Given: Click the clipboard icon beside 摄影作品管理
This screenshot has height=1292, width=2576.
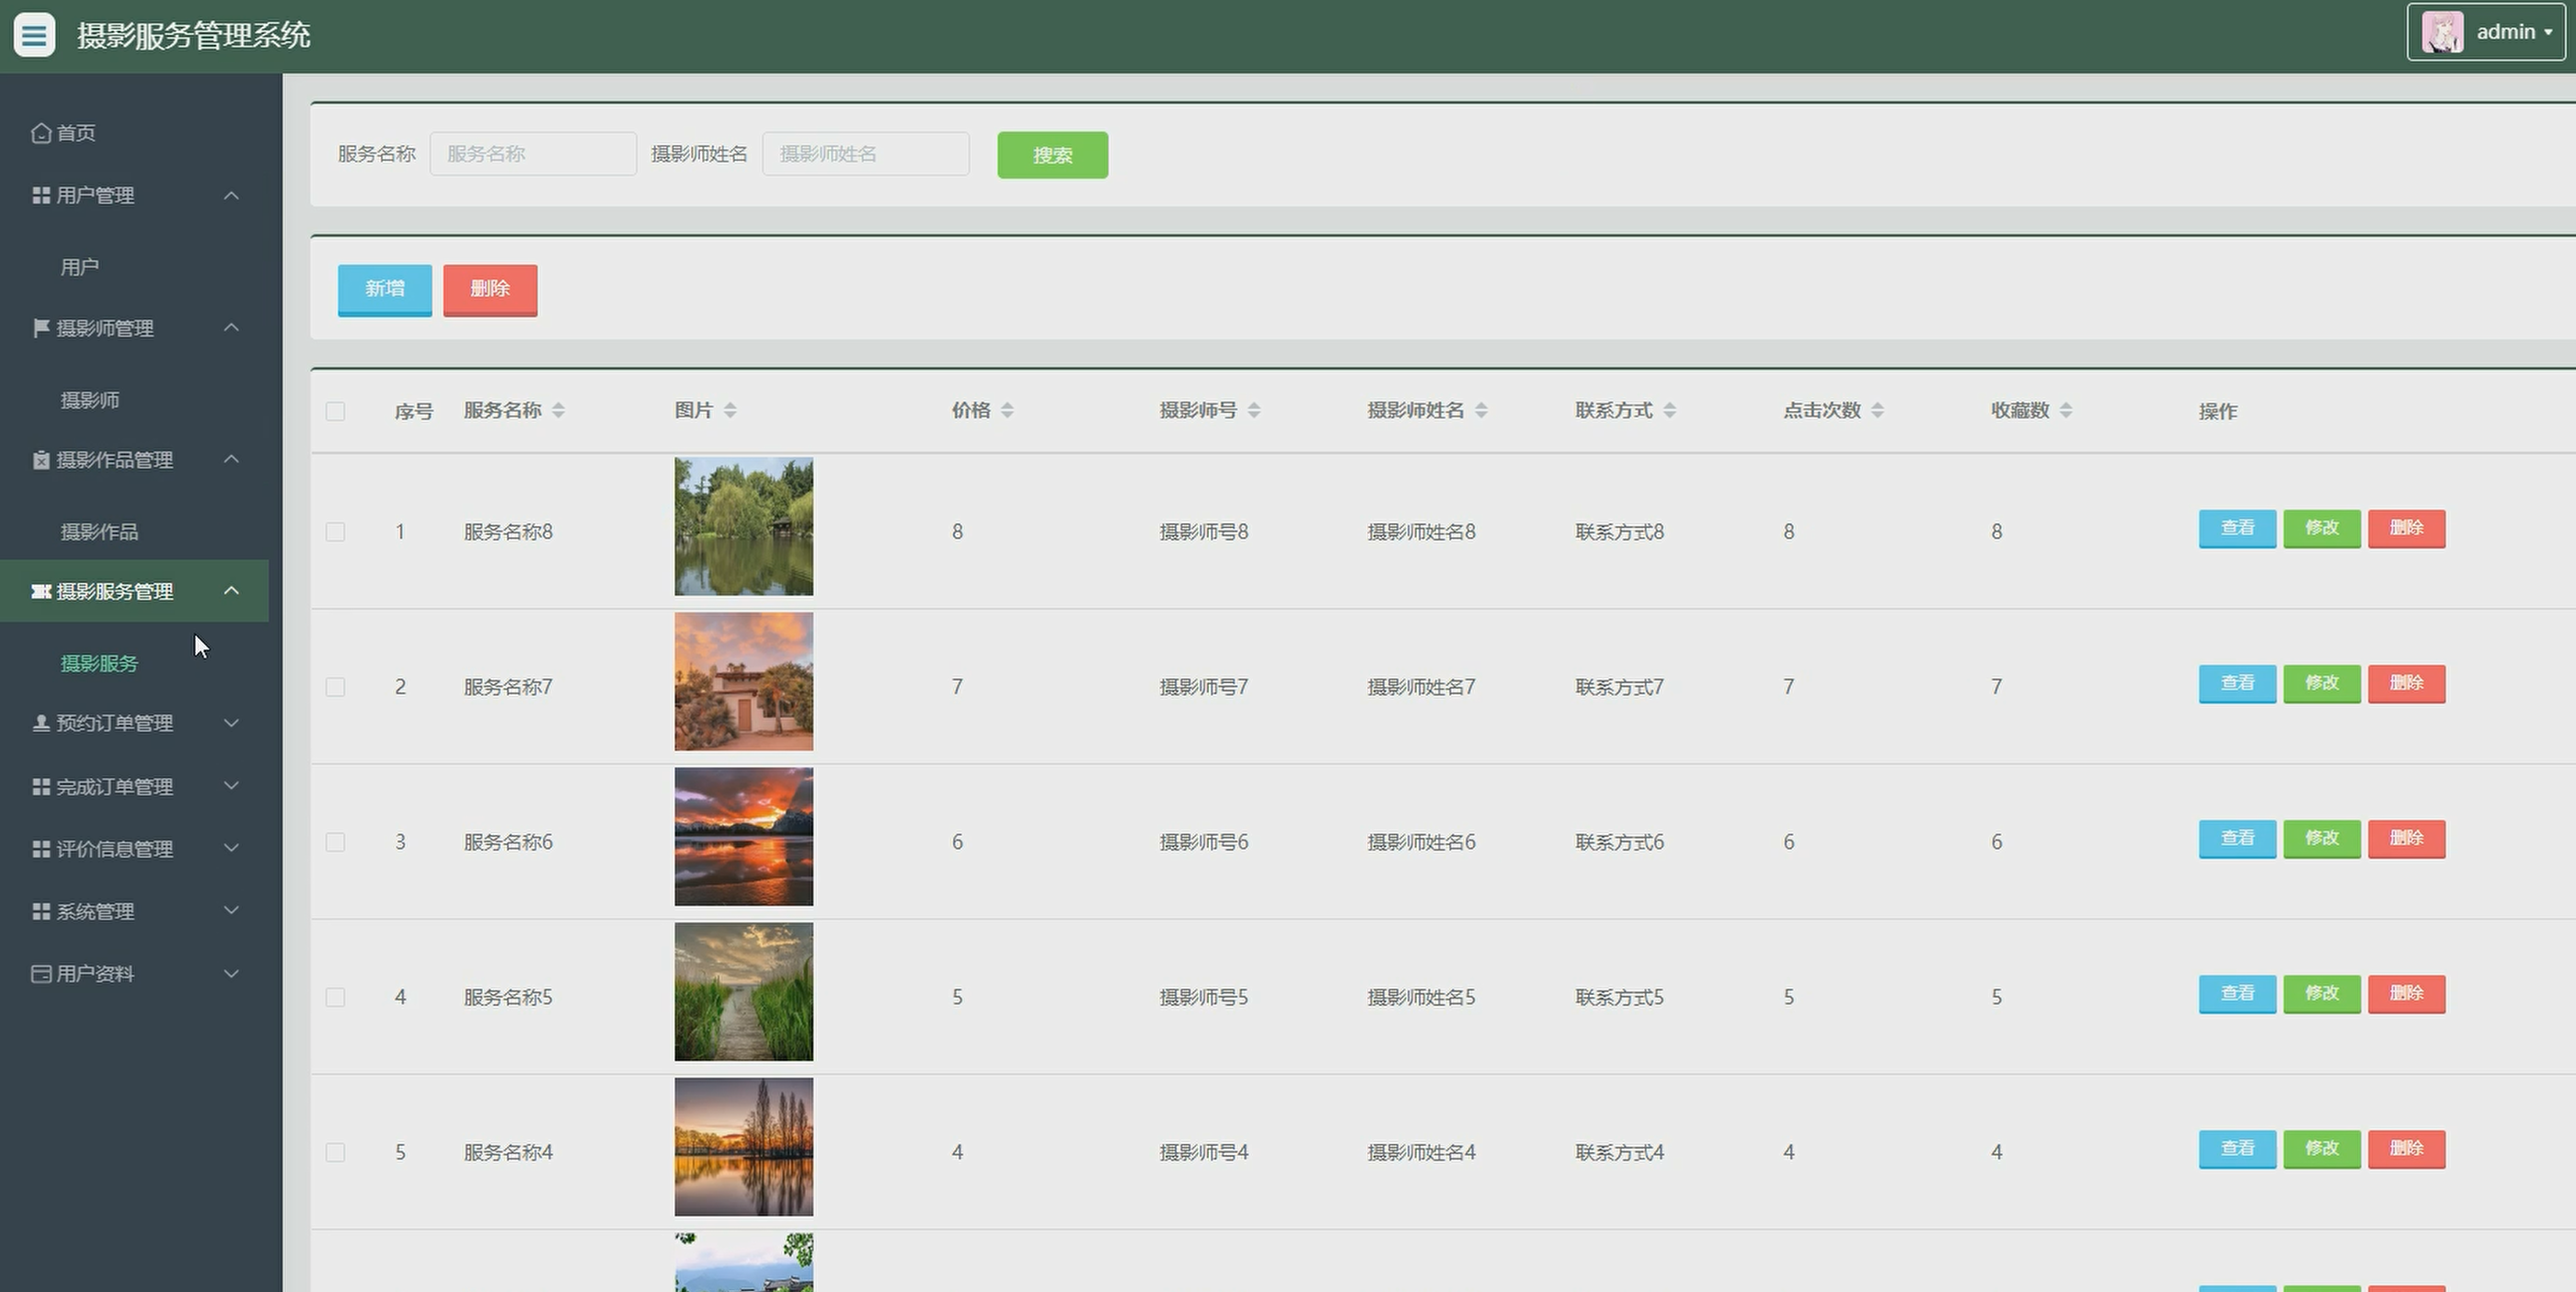Looking at the screenshot, I should point(41,460).
